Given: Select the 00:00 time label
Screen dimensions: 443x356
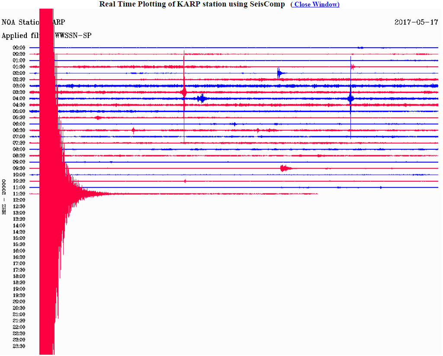Looking at the screenshot, I should pyautogui.click(x=19, y=48).
